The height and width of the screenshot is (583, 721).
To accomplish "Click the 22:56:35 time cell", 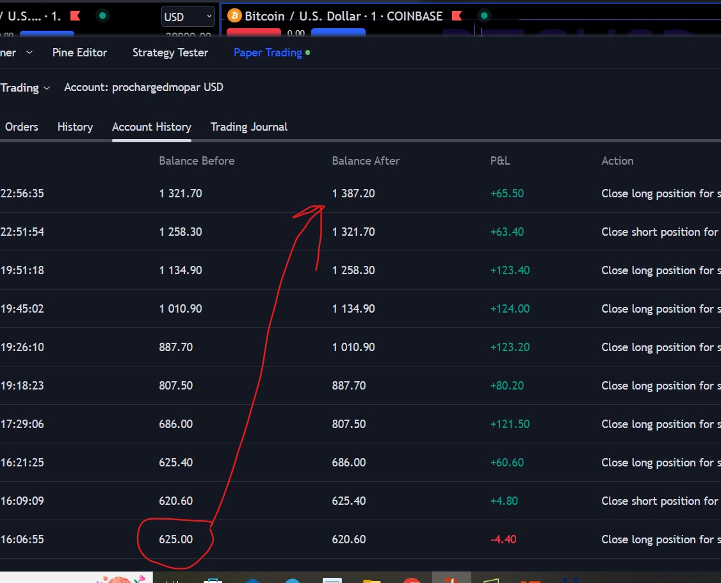I will (22, 193).
